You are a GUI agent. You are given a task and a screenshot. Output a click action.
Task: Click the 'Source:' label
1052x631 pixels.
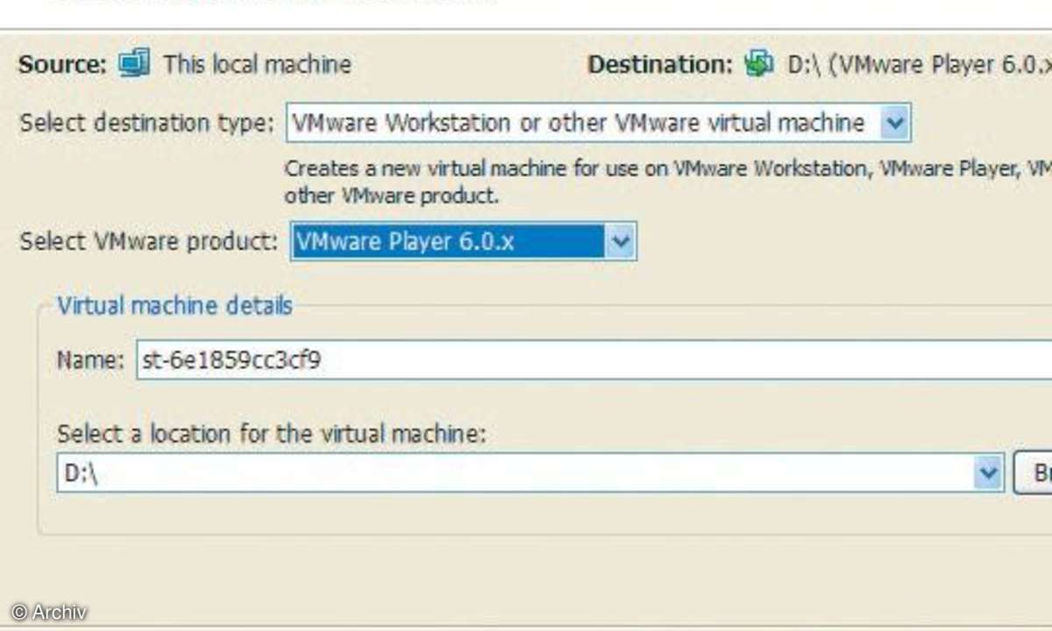62,65
